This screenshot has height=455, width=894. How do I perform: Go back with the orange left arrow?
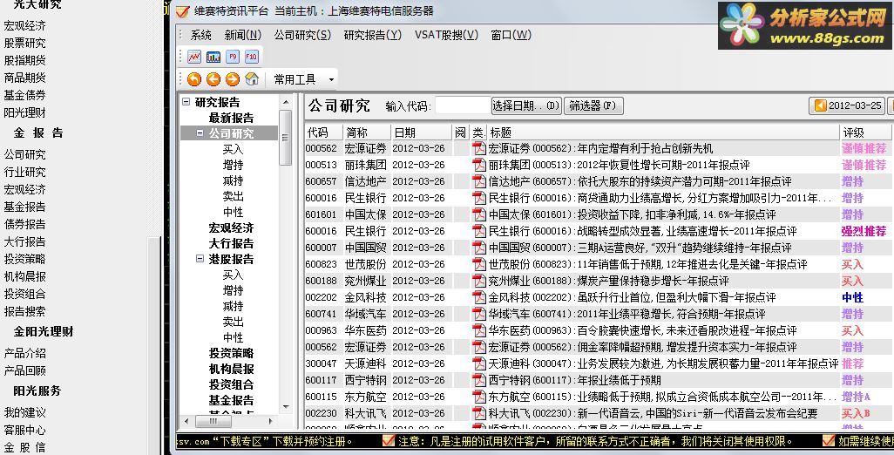pos(213,79)
